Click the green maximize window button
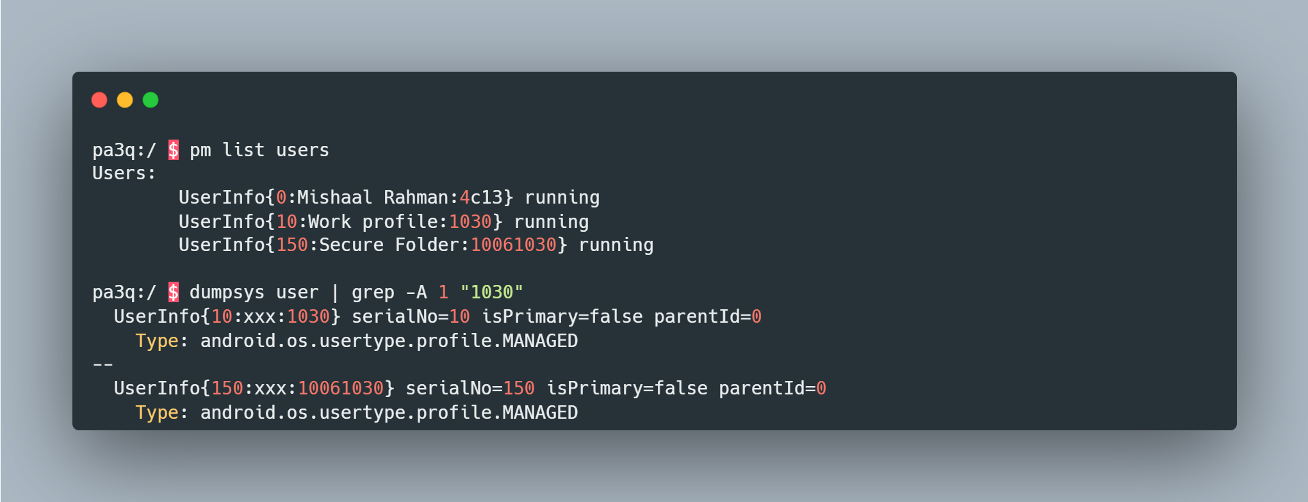Image resolution: width=1308 pixels, height=502 pixels. (151, 100)
